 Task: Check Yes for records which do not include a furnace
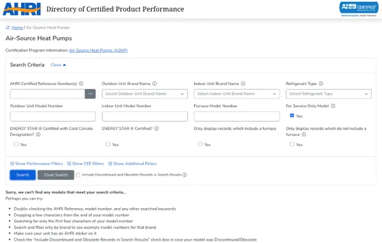point(292,144)
